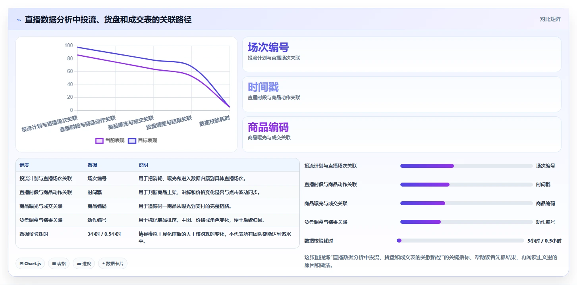Click progress bar for 数据校验耗时
Viewport: 577px width, 285px height.
[460, 241]
